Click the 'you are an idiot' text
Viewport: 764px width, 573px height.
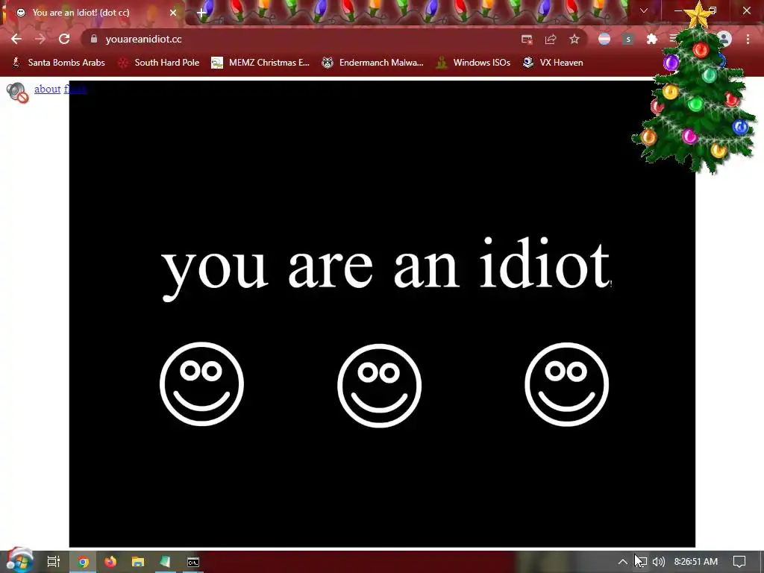(x=386, y=268)
